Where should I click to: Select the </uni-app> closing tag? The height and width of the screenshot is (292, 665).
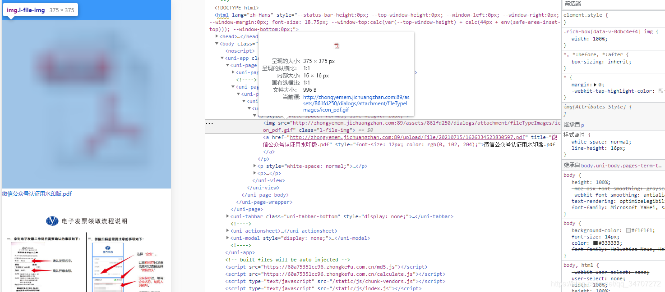pyautogui.click(x=240, y=252)
